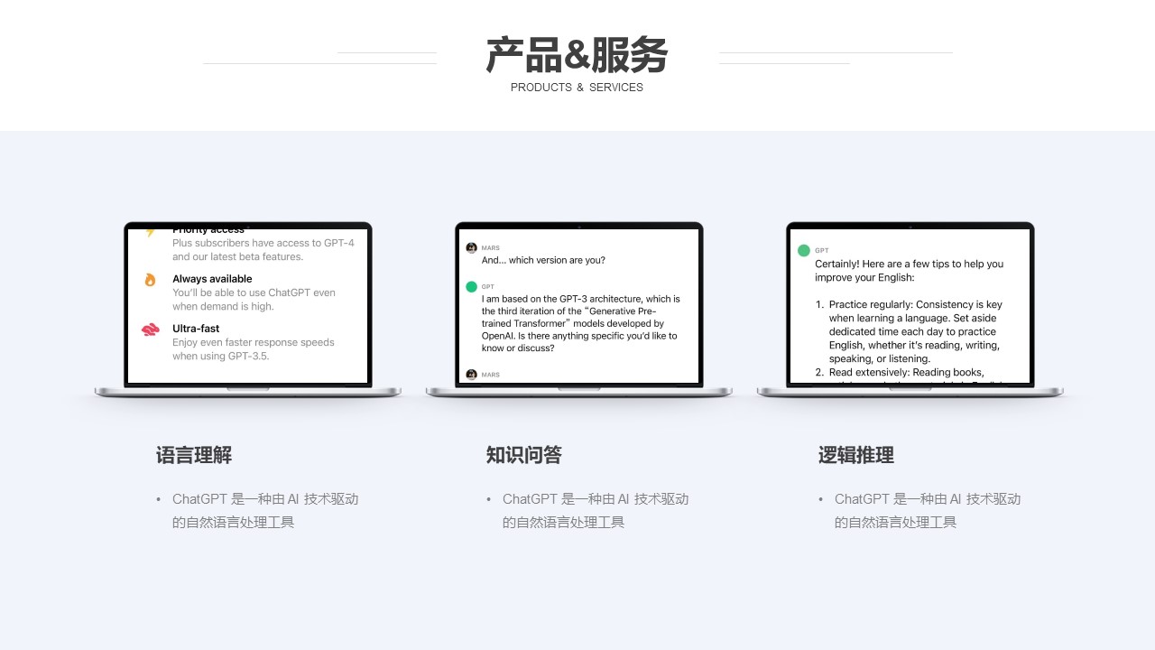Click the Ultra-fast feature title

[196, 329]
